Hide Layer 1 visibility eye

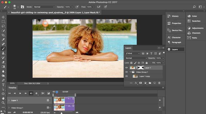point(126,68)
